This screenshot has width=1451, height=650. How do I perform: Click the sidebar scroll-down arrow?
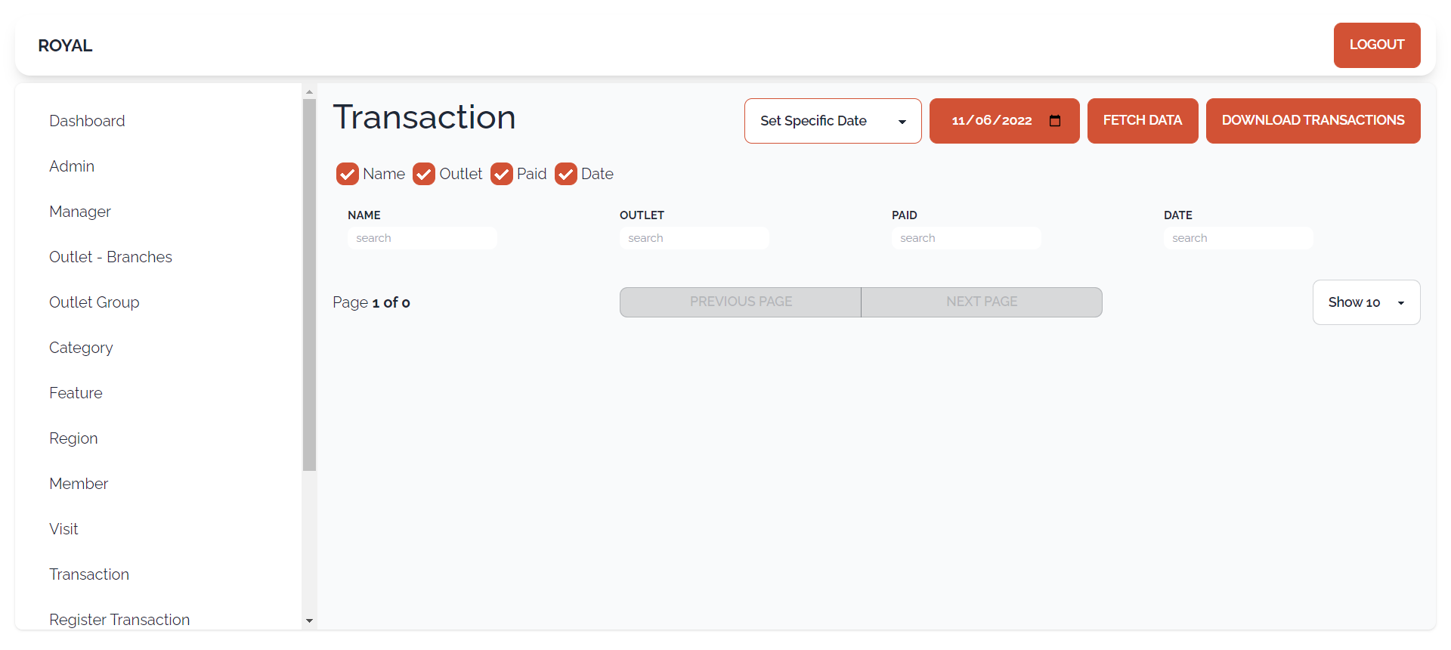309,621
